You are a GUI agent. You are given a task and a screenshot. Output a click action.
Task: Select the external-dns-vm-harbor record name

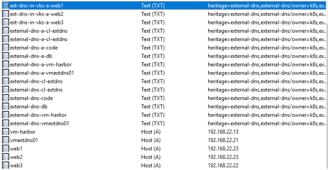(x=38, y=115)
